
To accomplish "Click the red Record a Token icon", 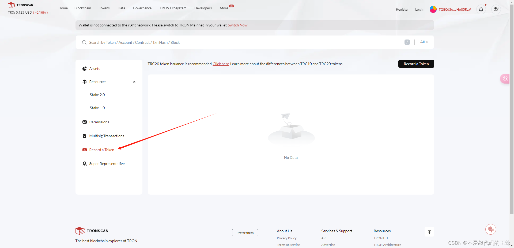I will (85, 150).
